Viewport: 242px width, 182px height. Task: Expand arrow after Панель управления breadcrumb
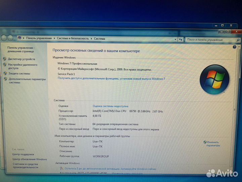tap(54, 38)
